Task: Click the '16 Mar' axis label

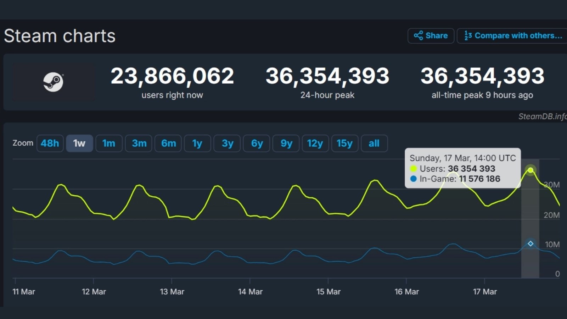Action: point(407,292)
